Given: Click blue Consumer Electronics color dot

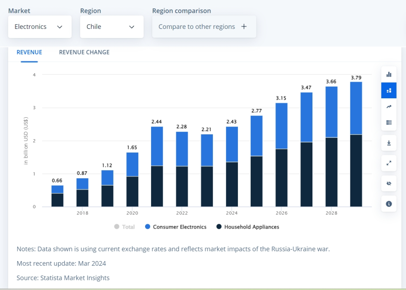Looking at the screenshot, I should (x=148, y=227).
